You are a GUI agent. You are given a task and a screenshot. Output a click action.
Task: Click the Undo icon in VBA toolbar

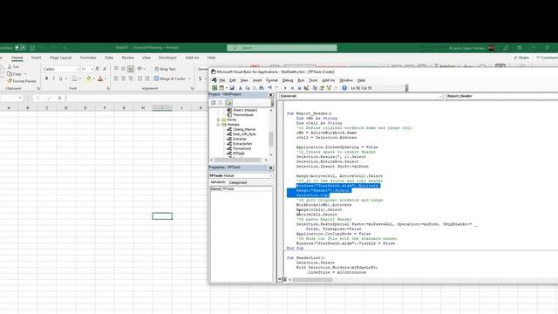270,88
